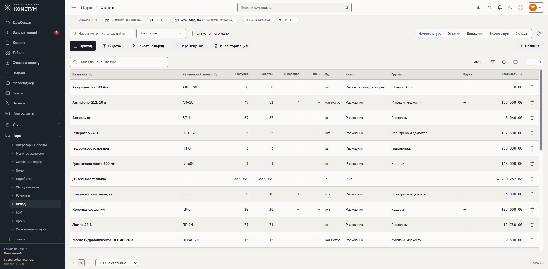The image size is (548, 269).
Task: Switch to Склады tab
Action: (x=522, y=33)
